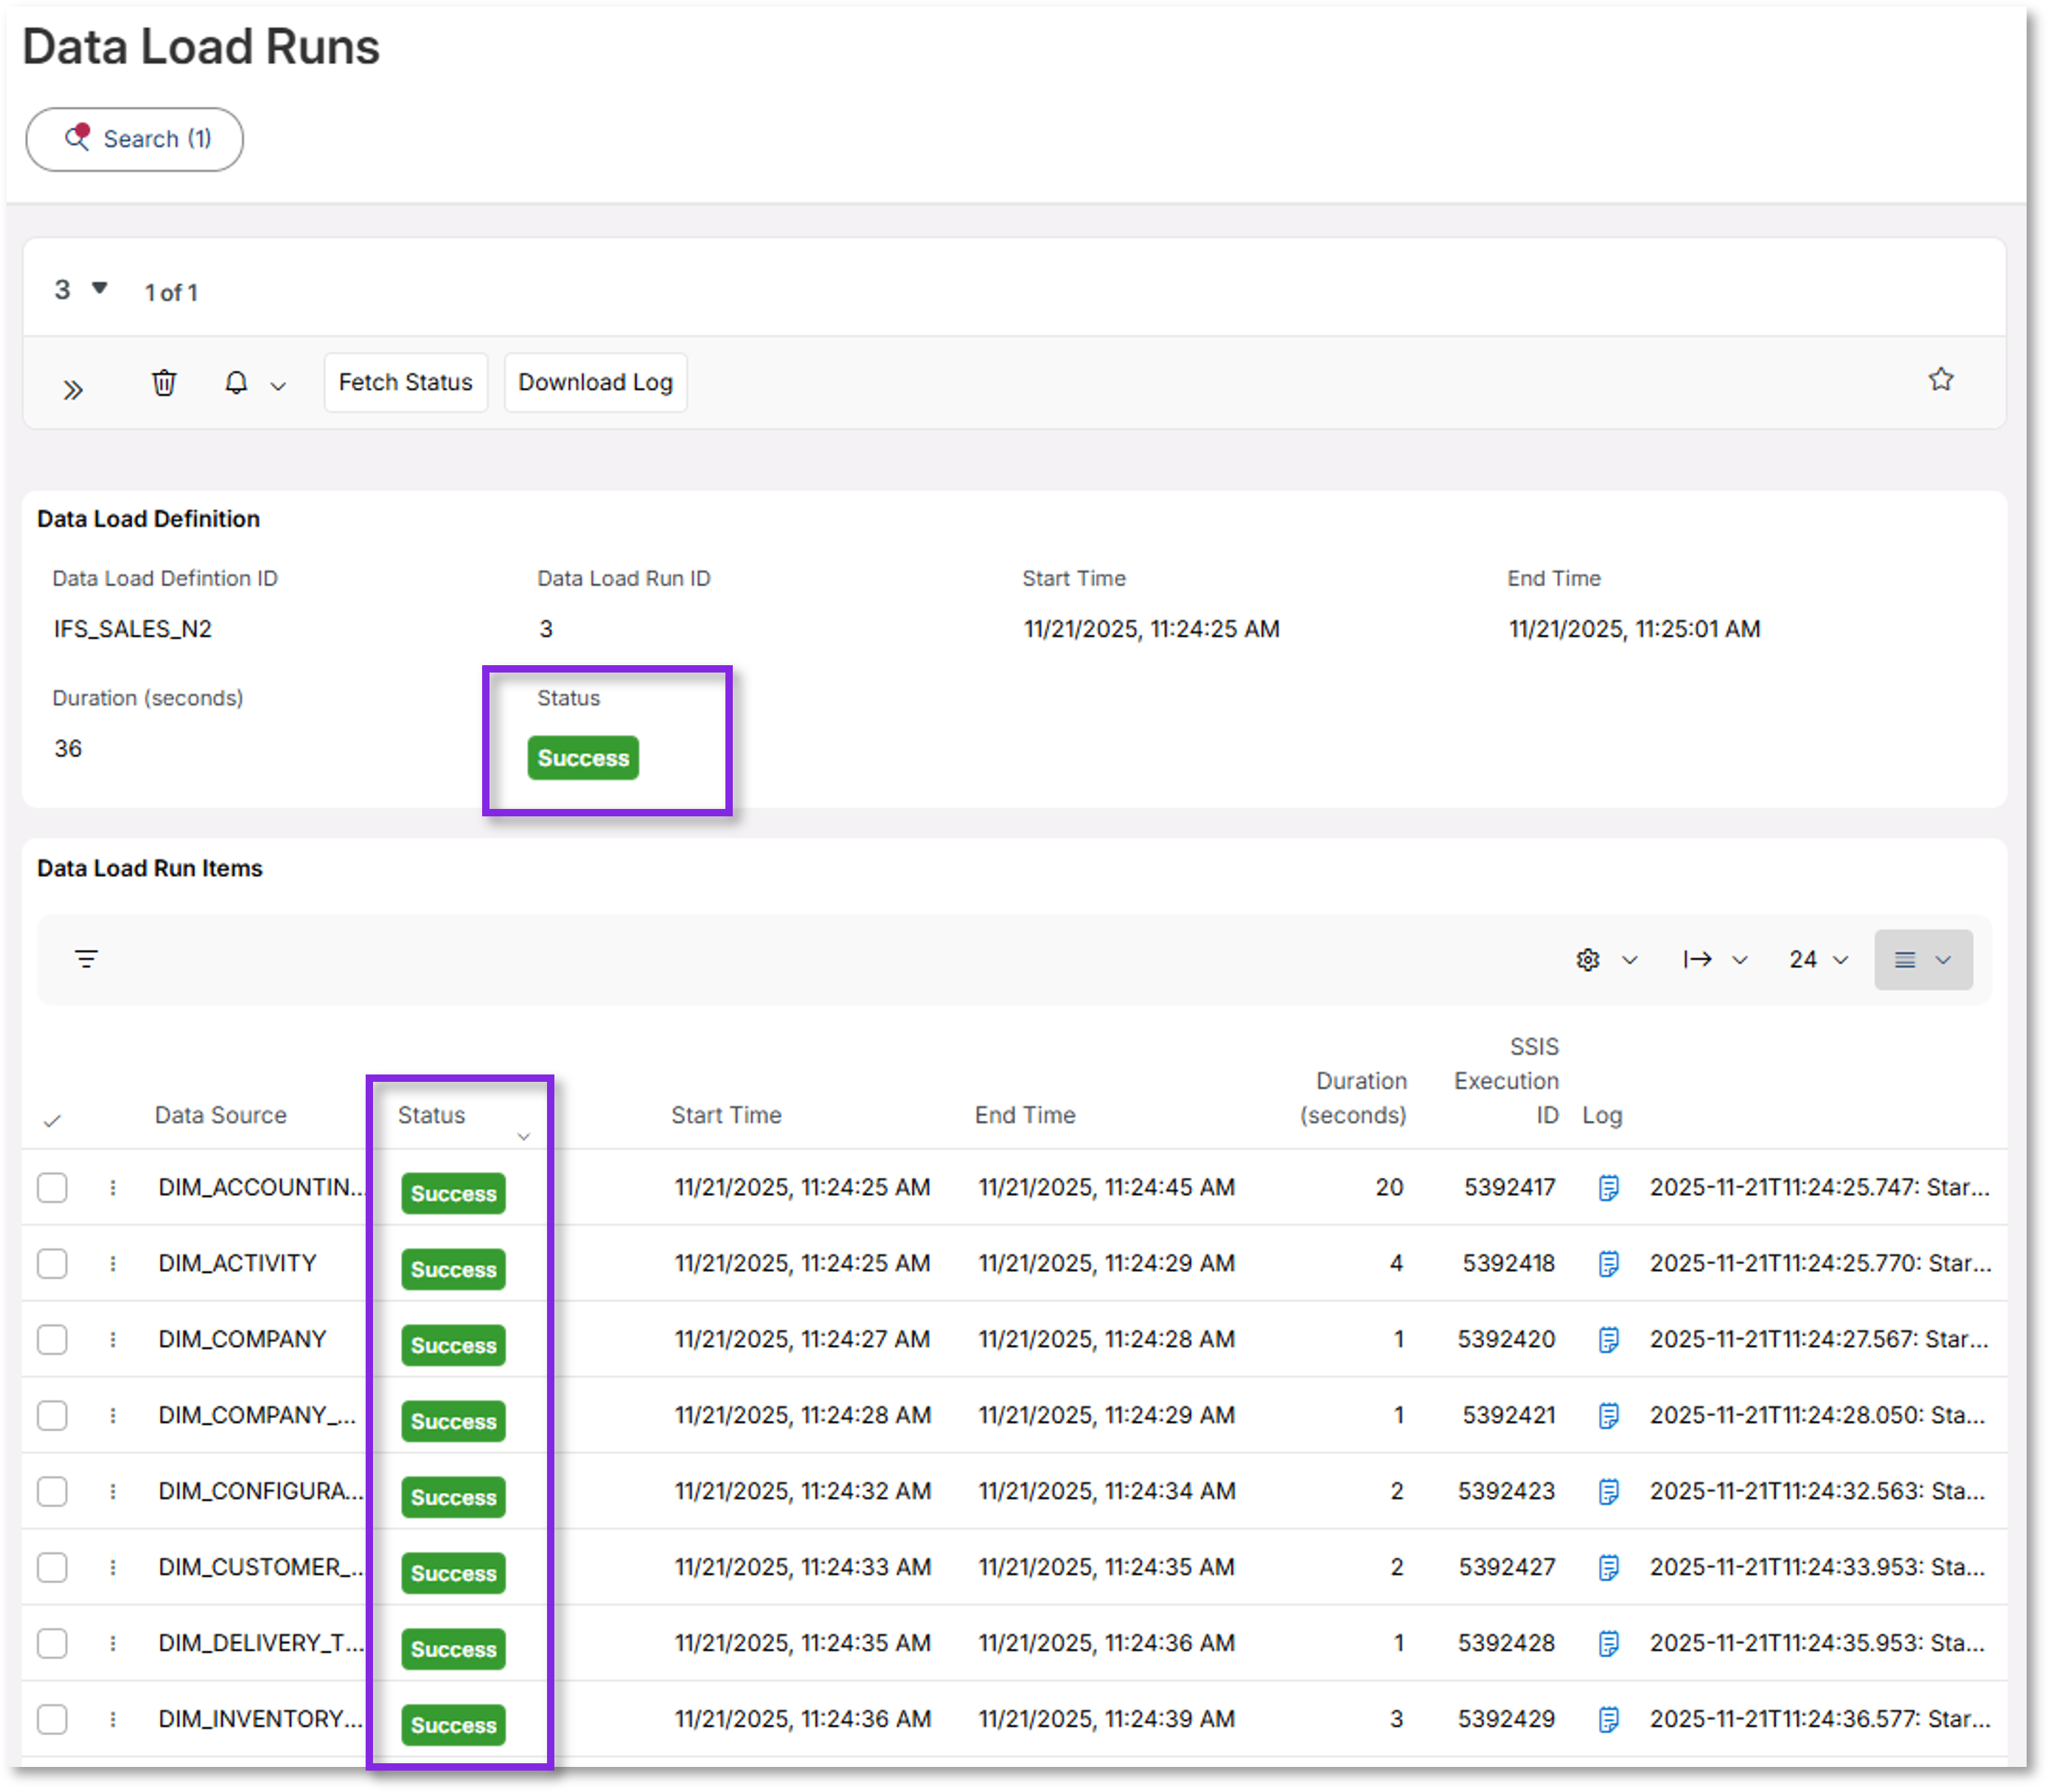2048x1792 pixels.
Task: Open row menu for DIM_DELIVERY_T... row
Action: (x=113, y=1644)
